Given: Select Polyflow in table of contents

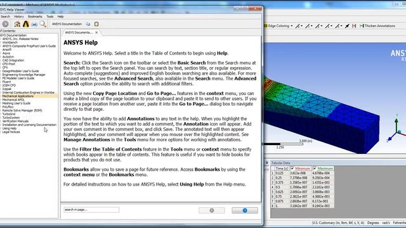Looking at the screenshot, I should (8, 107).
